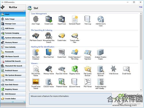Click New Hash Database icon
This screenshot has height=108, width=144.
point(36,52)
